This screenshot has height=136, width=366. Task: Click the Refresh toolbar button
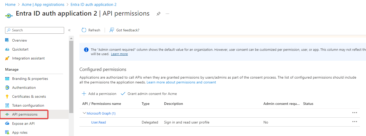91,30
